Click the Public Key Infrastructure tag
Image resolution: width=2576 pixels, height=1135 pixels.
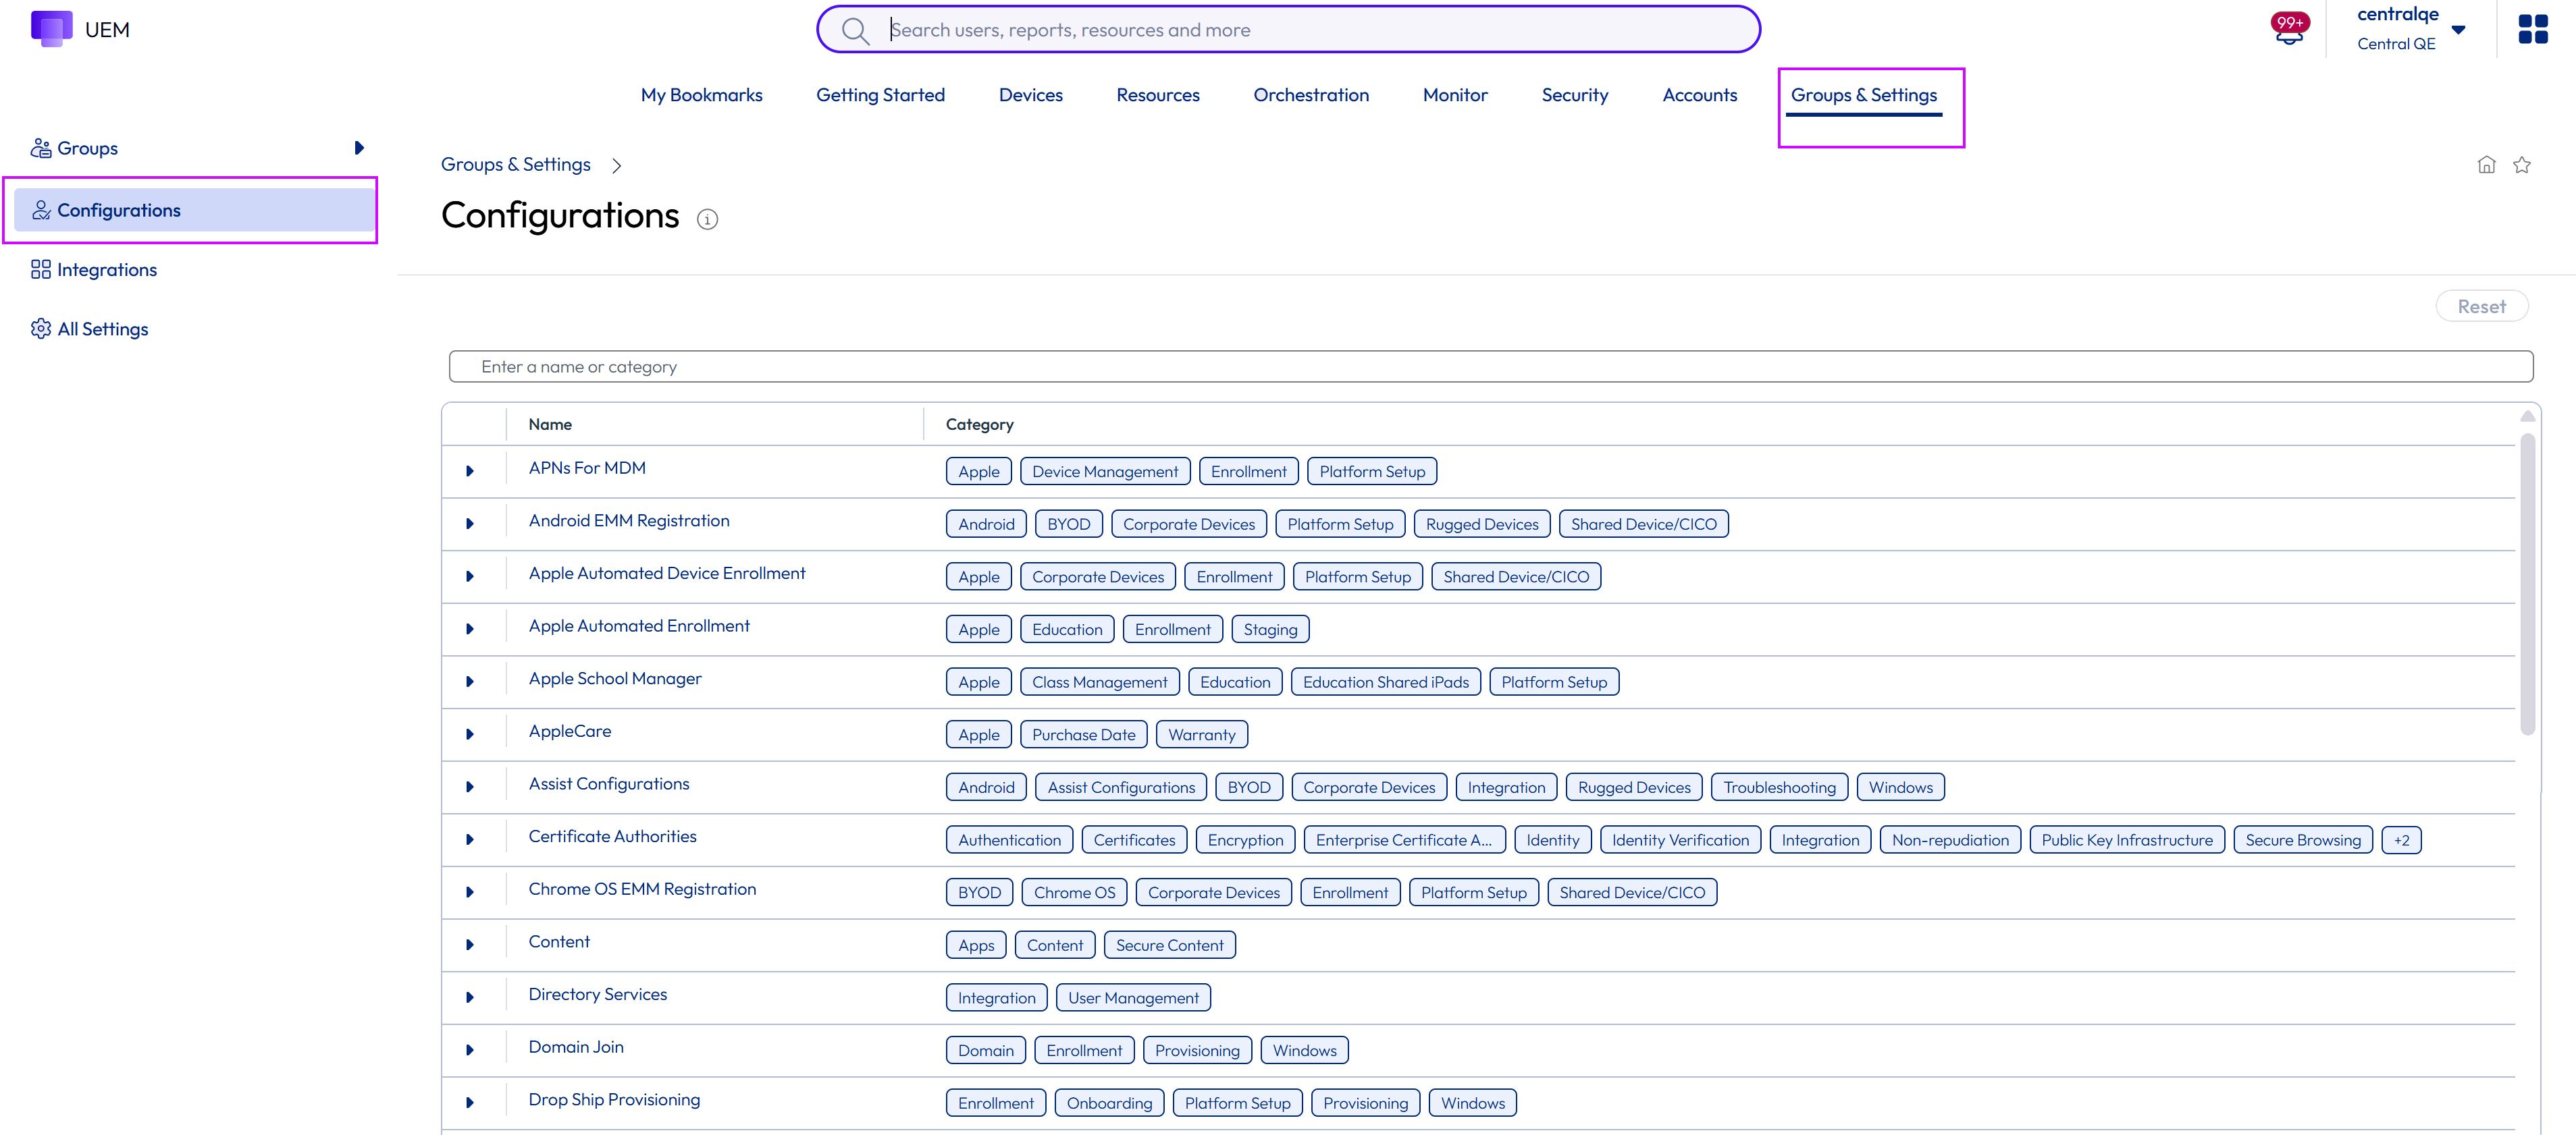[x=2127, y=840]
